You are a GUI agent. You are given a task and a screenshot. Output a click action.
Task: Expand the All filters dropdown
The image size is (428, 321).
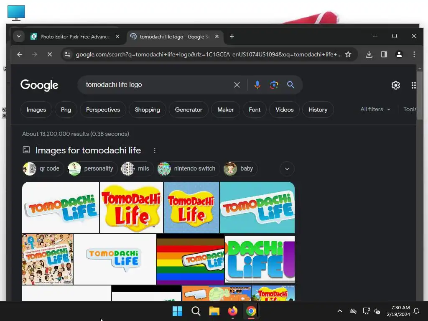[375, 109]
